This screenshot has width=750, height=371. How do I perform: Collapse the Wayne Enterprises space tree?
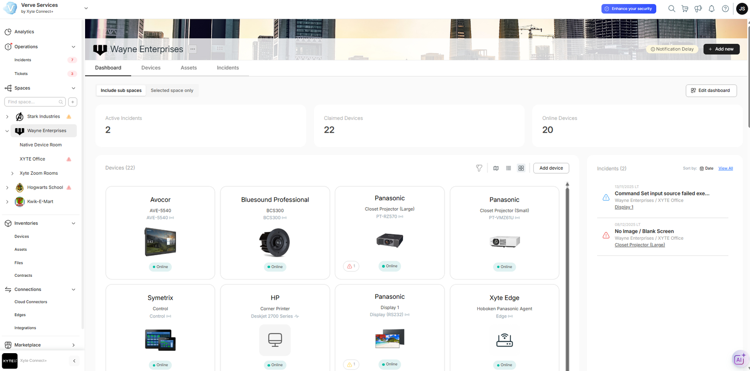click(x=7, y=131)
